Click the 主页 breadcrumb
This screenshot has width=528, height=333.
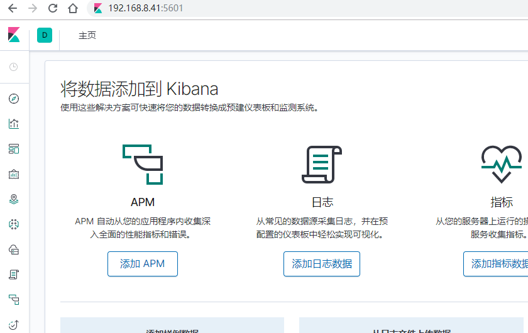(87, 35)
